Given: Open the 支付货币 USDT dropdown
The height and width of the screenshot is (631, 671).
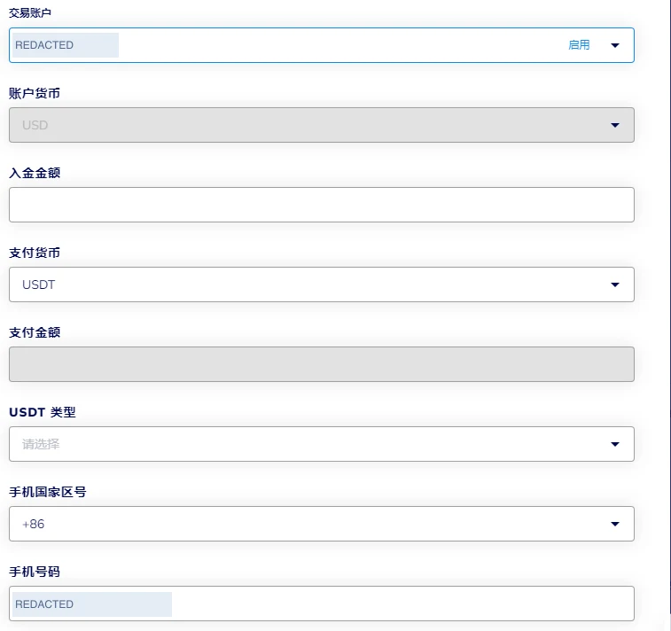Looking at the screenshot, I should [322, 284].
